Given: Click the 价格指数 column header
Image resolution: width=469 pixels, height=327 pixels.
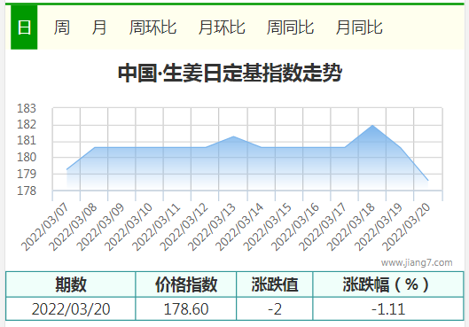Looking at the screenshot, I should (x=186, y=284).
